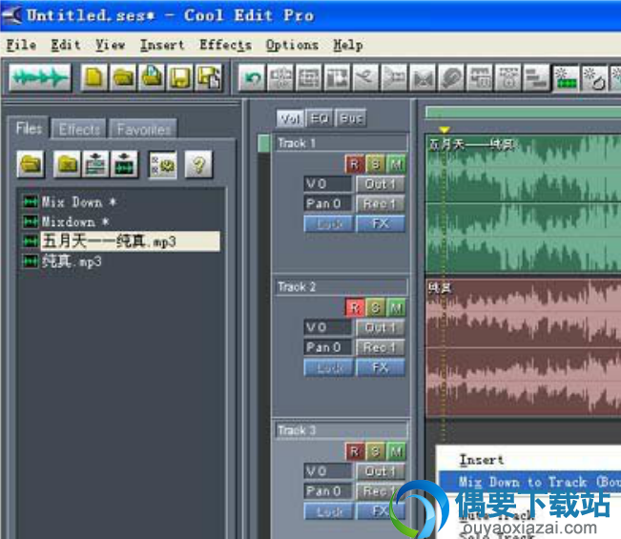Close file icon in Files panel
The height and width of the screenshot is (539, 621).
point(67,164)
